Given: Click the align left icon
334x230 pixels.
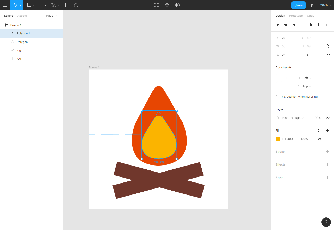Looking at the screenshot, I should click(278, 25).
